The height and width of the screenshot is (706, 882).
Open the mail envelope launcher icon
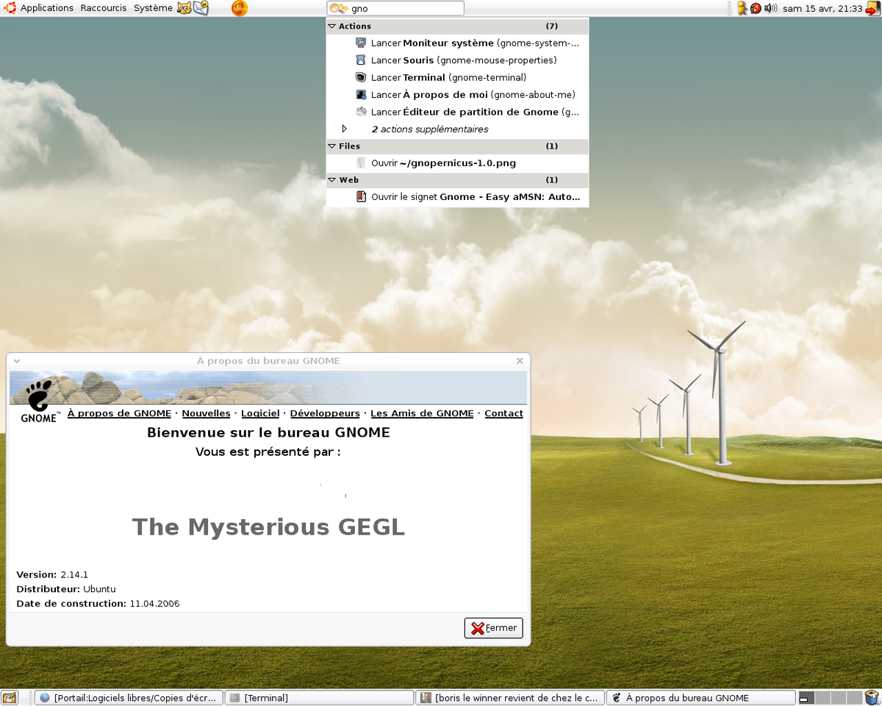(x=201, y=8)
